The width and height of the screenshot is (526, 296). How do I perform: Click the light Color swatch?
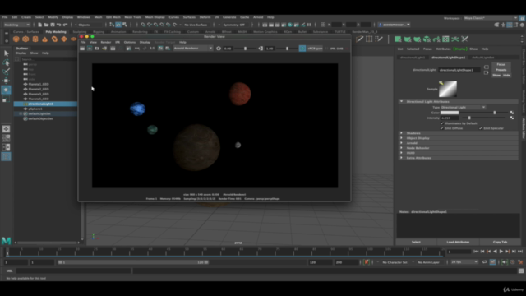(450, 113)
